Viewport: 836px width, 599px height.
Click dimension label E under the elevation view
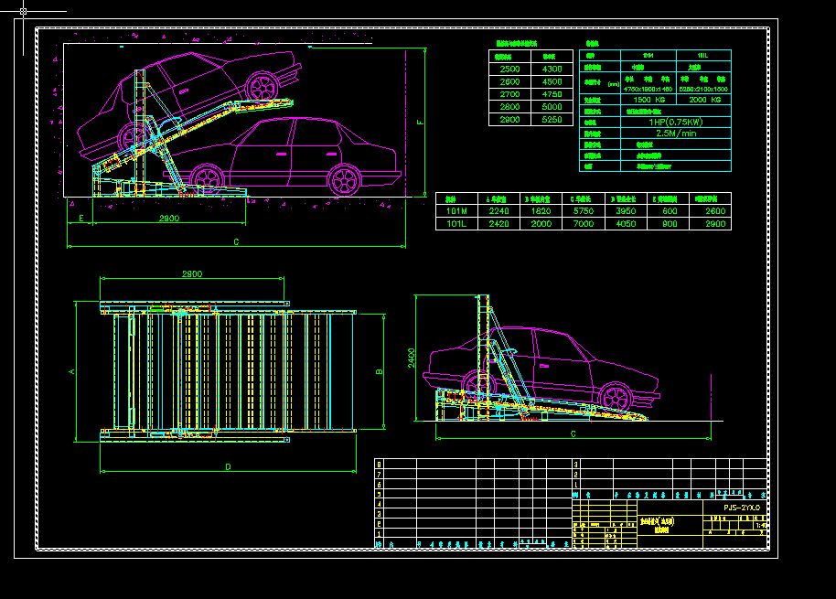click(x=80, y=219)
